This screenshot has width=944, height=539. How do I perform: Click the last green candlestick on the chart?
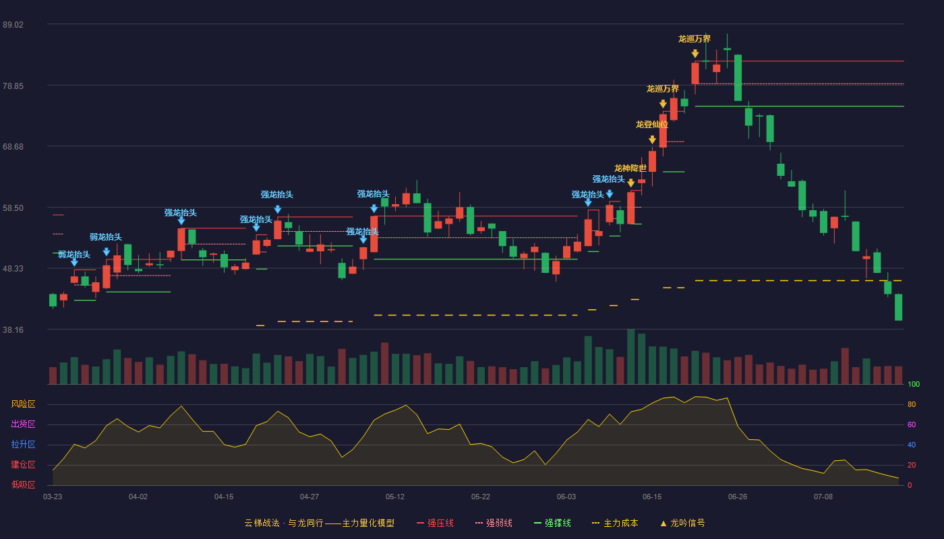[898, 307]
